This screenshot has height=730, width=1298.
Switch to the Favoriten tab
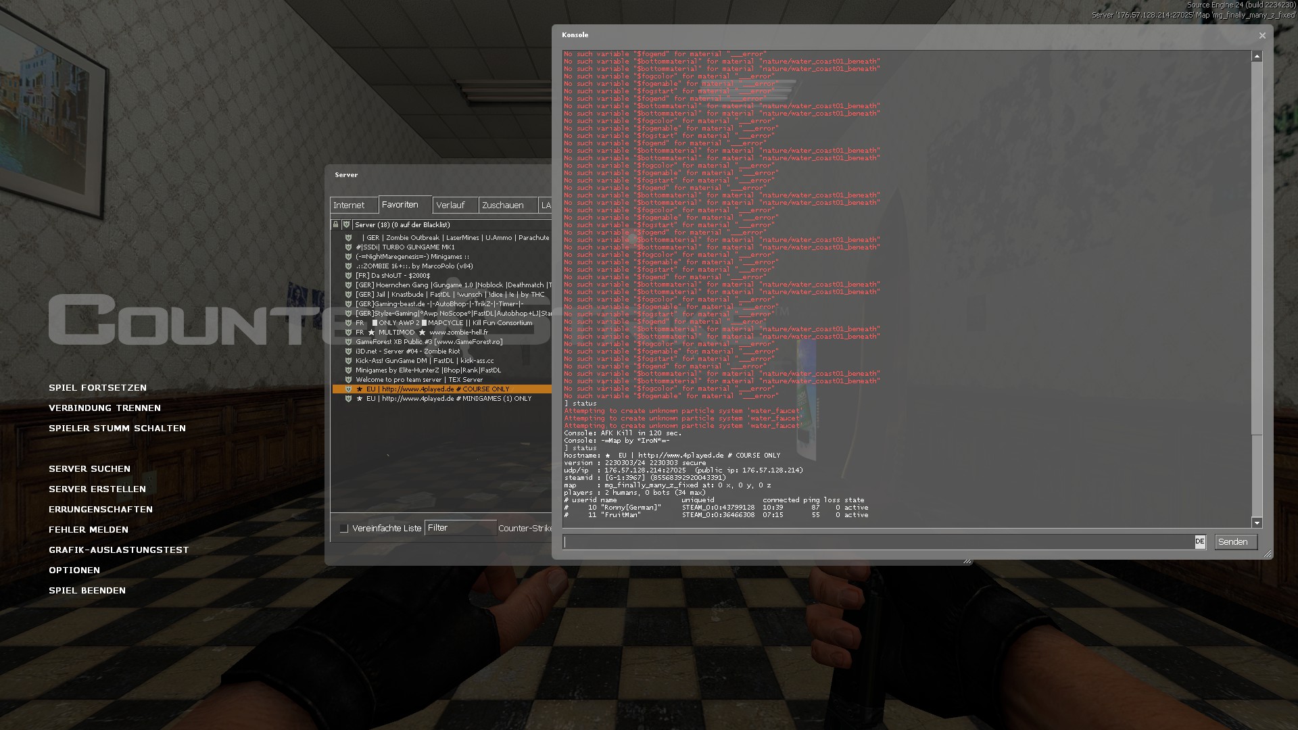click(404, 204)
